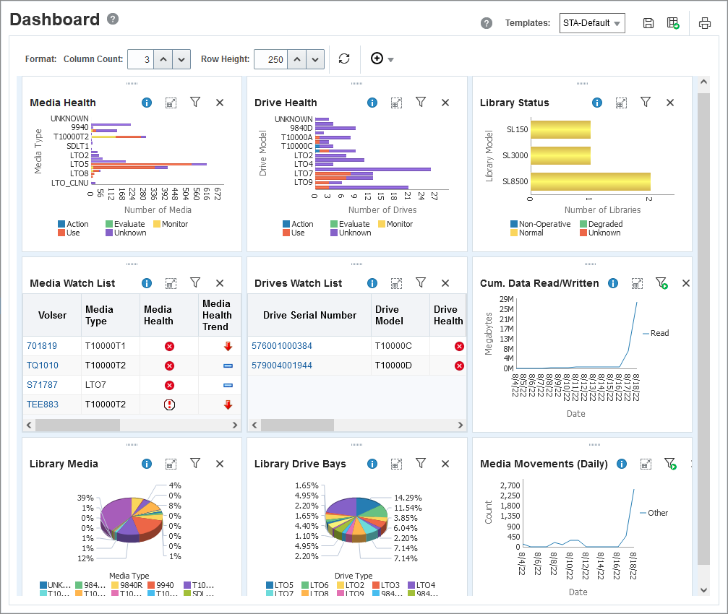This screenshot has height=614, width=728.
Task: Click the dashboard vertical scrollbar thumb
Action: [x=704, y=329]
